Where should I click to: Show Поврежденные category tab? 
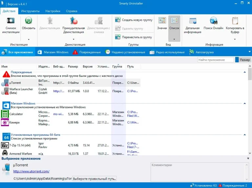pyautogui.click(x=87, y=52)
